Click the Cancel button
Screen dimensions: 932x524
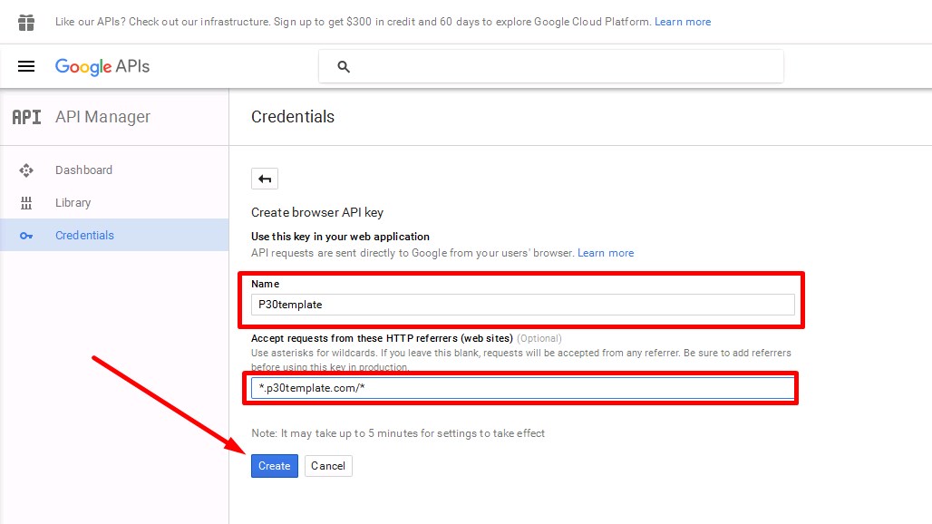coord(328,466)
